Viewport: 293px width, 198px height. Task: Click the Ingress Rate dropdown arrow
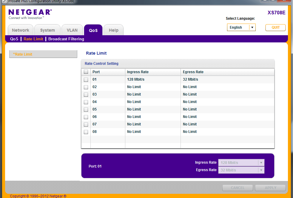[x=261, y=163]
